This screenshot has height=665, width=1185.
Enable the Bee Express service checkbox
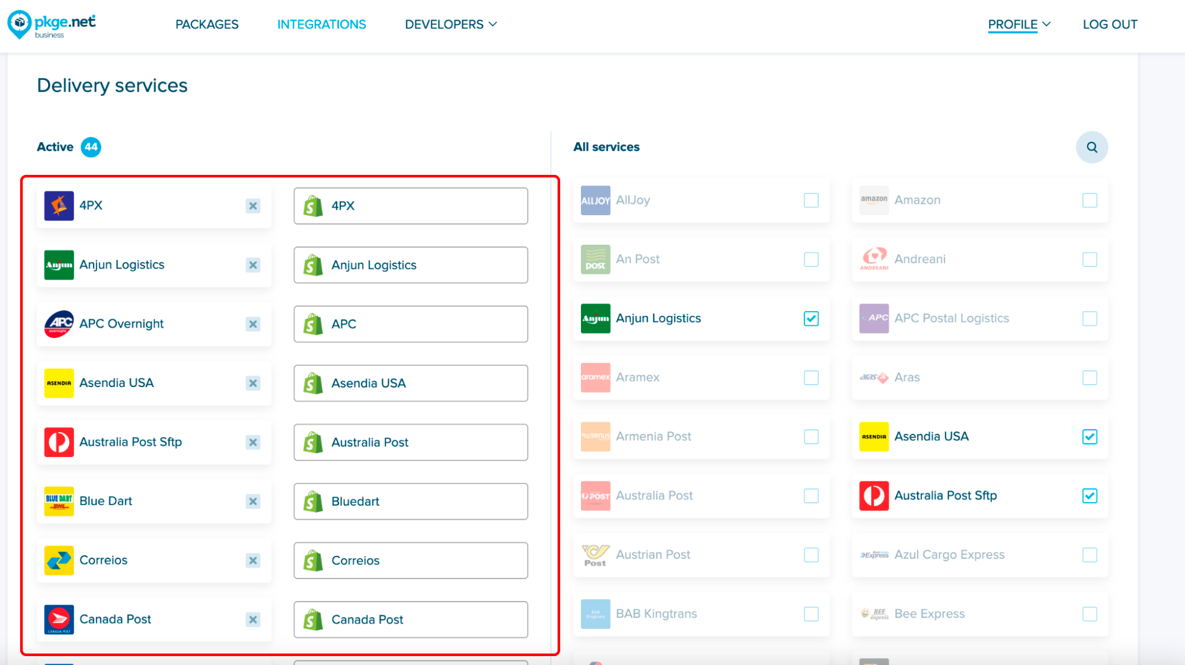[1090, 614]
